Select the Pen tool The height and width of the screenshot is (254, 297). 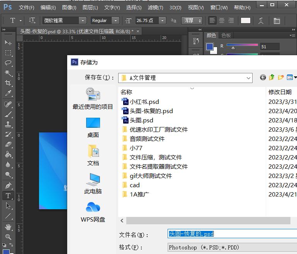pos(8,185)
